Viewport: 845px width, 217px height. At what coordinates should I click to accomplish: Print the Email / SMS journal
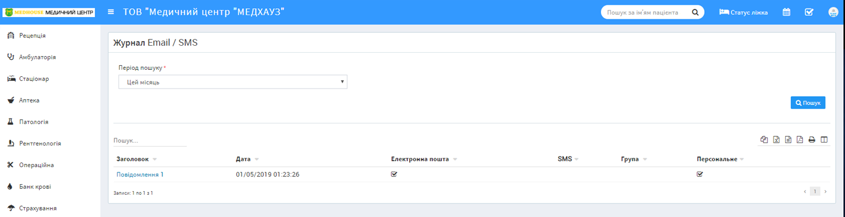tap(812, 140)
